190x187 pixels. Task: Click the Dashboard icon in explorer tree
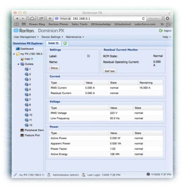17,49
